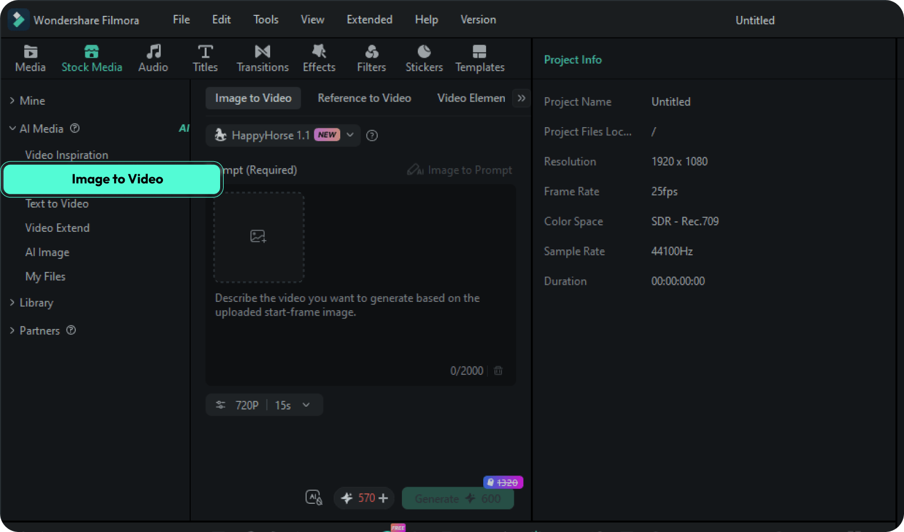Open the File menu

tap(181, 19)
